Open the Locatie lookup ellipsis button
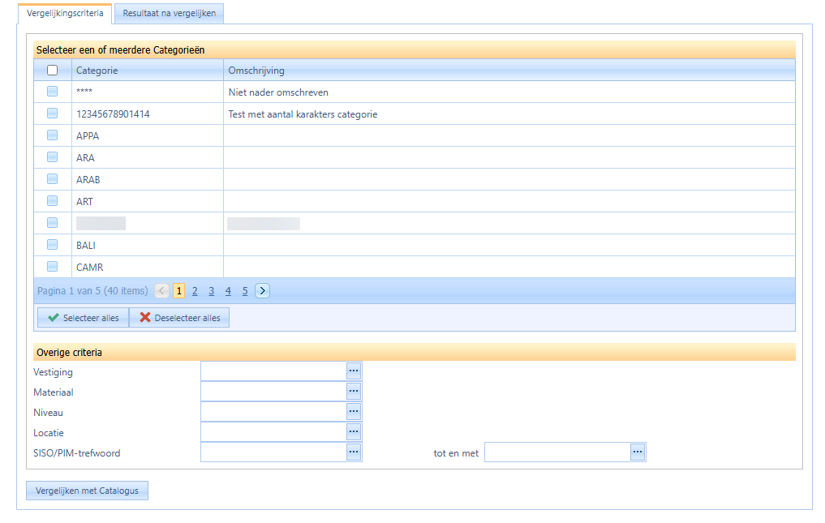Image resolution: width=825 pixels, height=523 pixels. click(354, 431)
